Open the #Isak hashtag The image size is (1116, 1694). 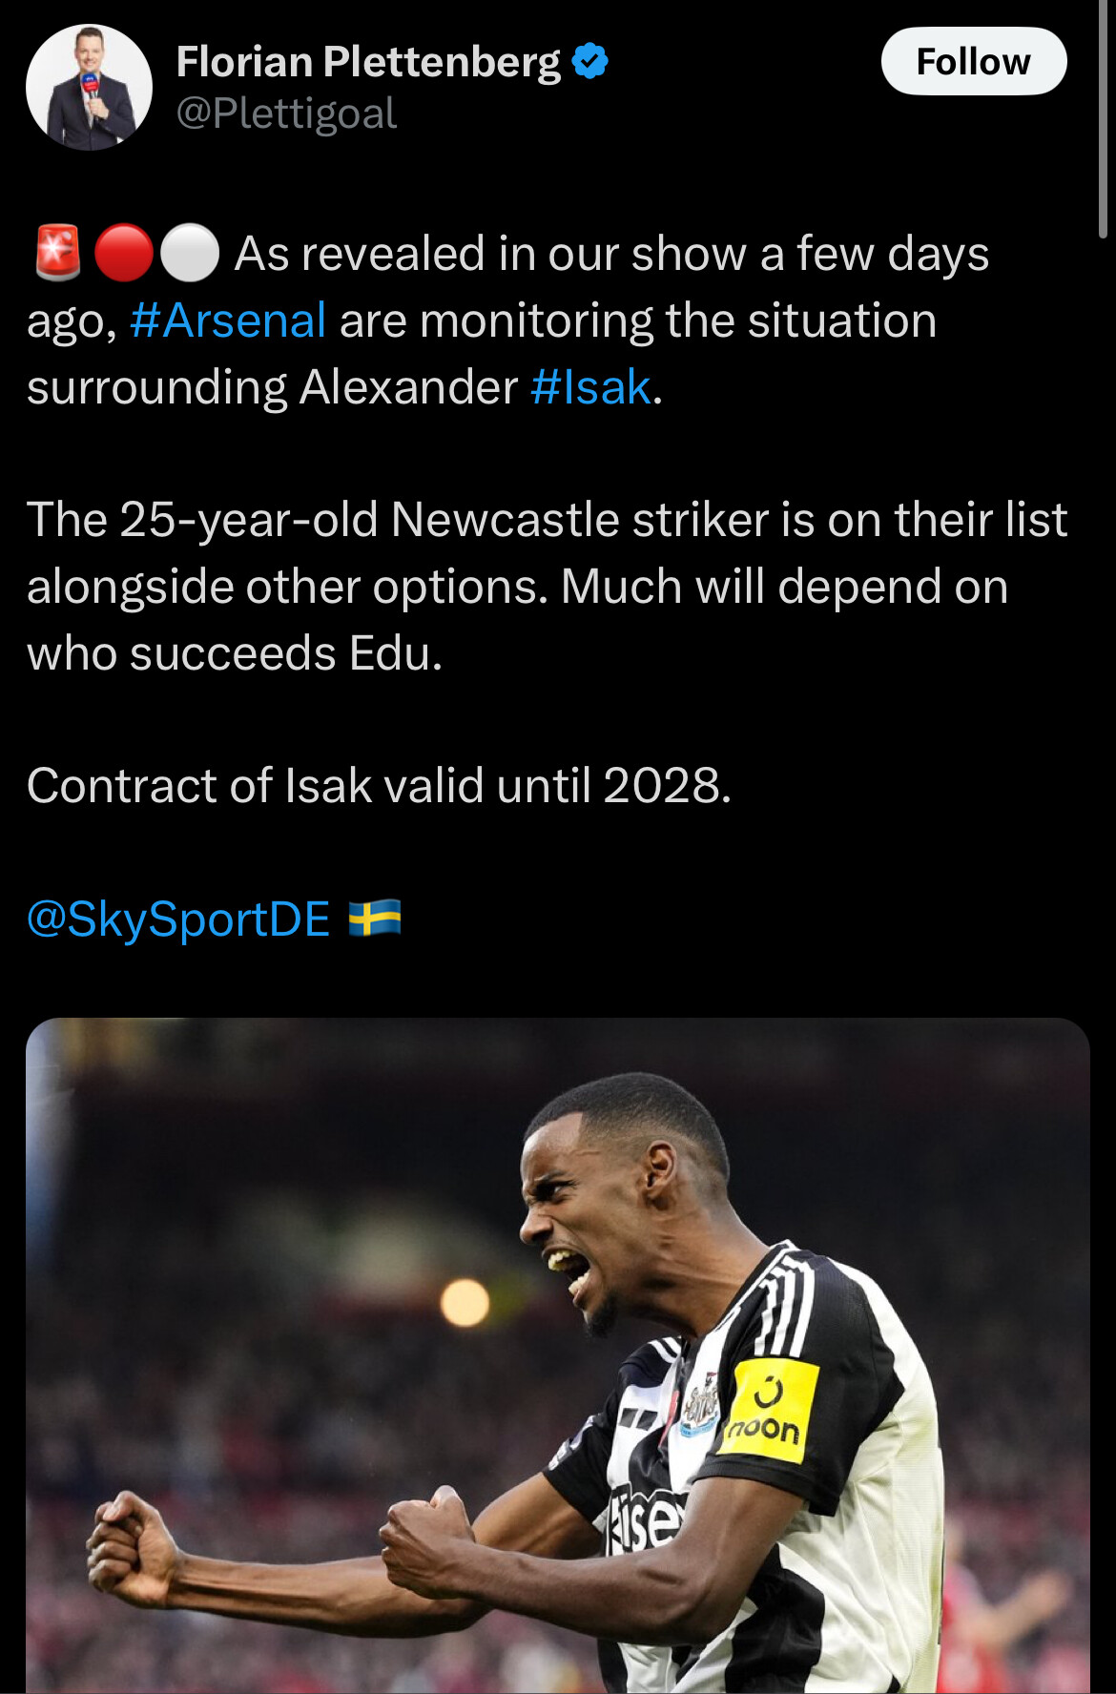pyautogui.click(x=591, y=387)
